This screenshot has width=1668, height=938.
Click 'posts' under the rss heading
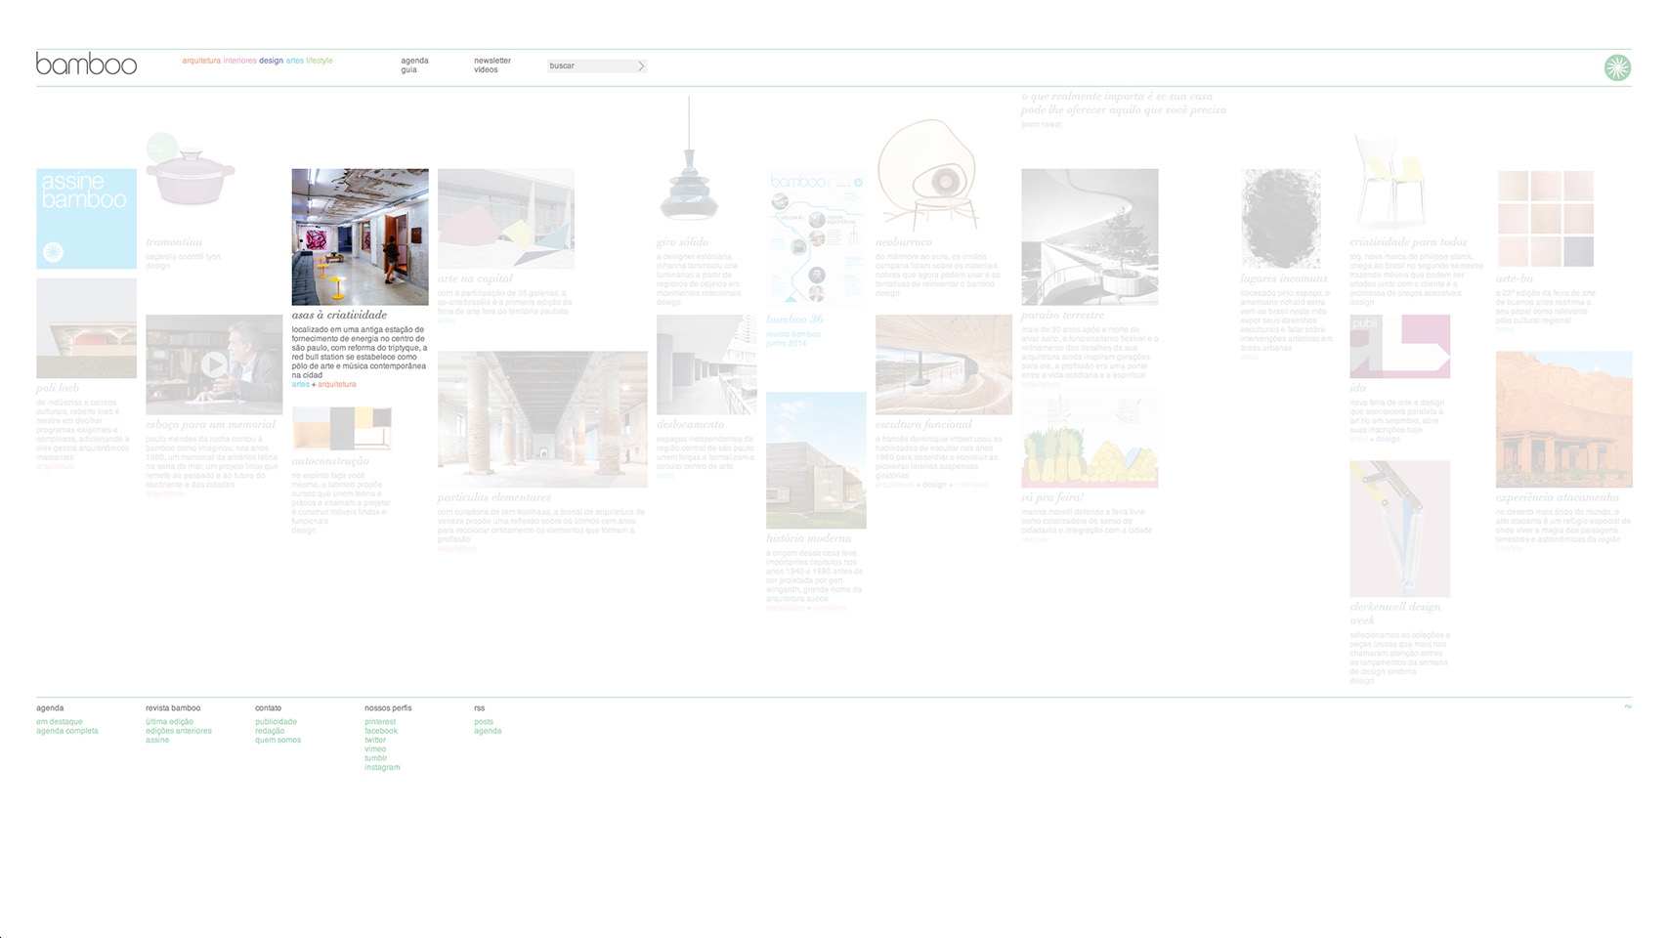pyautogui.click(x=482, y=720)
